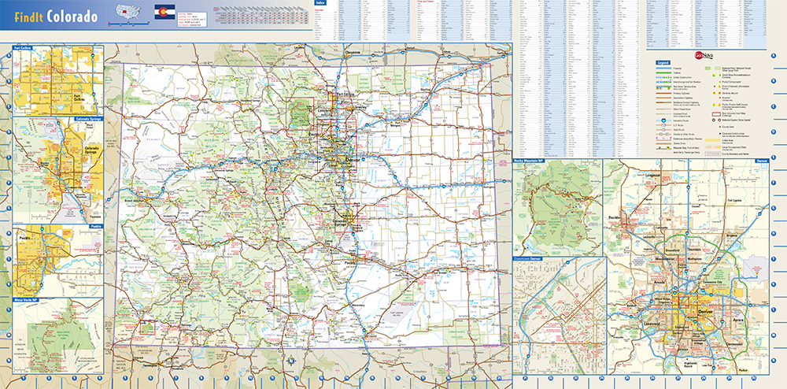Viewport: 787px width, 389px height.
Task: Click the GeoNova publisher logo
Action: tap(702, 55)
